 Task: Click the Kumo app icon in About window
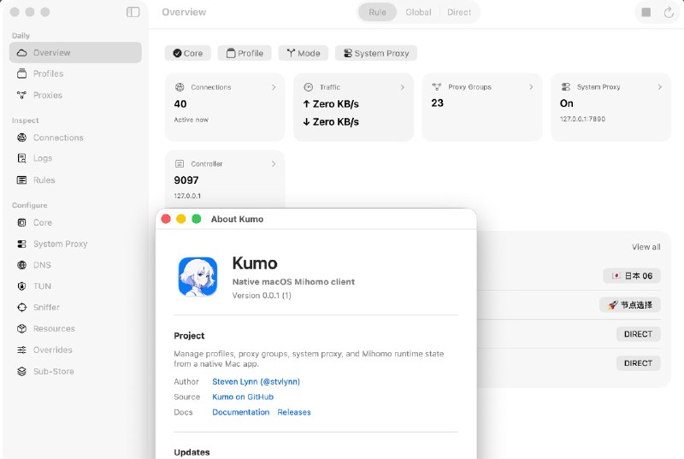198,276
